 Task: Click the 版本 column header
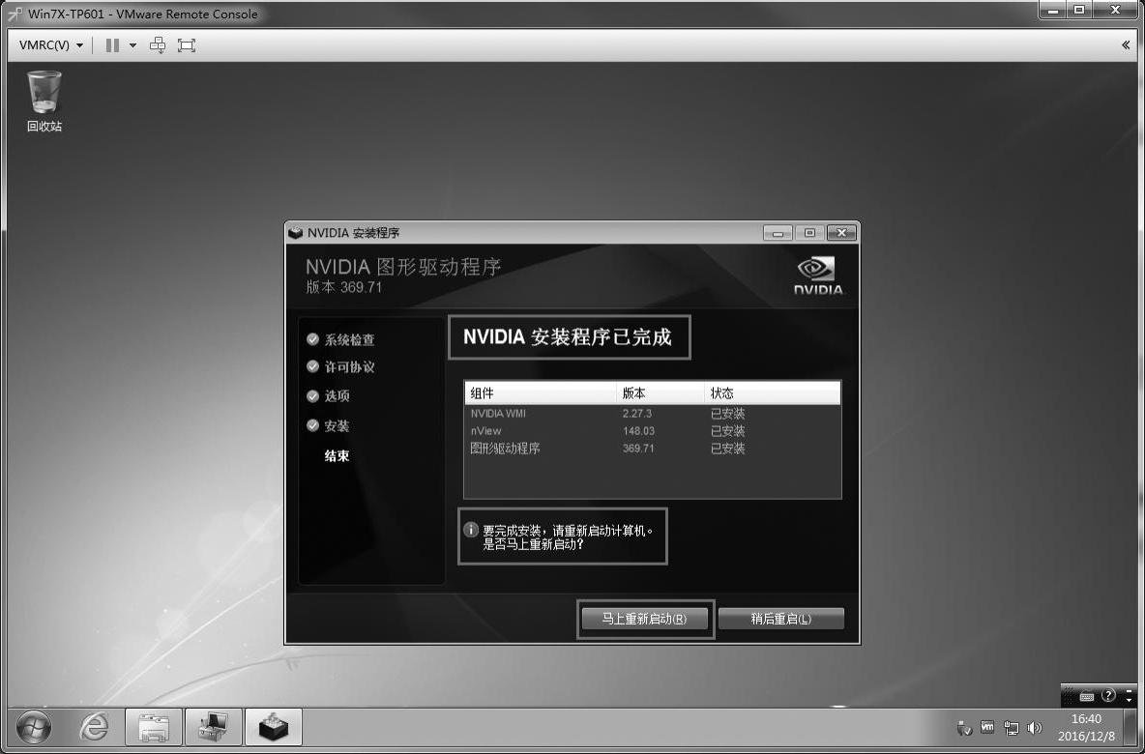[661, 393]
